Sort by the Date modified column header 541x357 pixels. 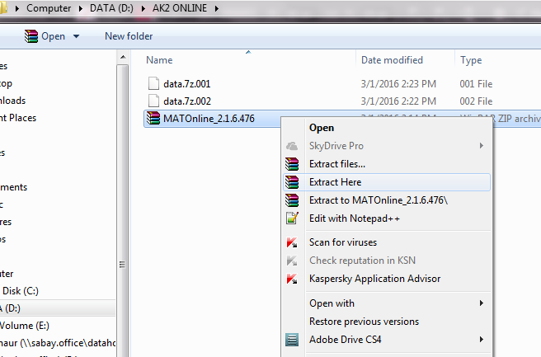[391, 60]
